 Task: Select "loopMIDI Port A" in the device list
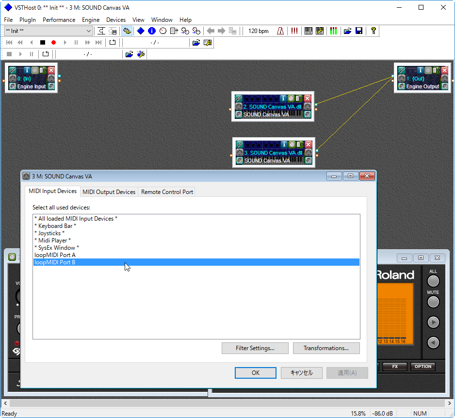(x=196, y=255)
